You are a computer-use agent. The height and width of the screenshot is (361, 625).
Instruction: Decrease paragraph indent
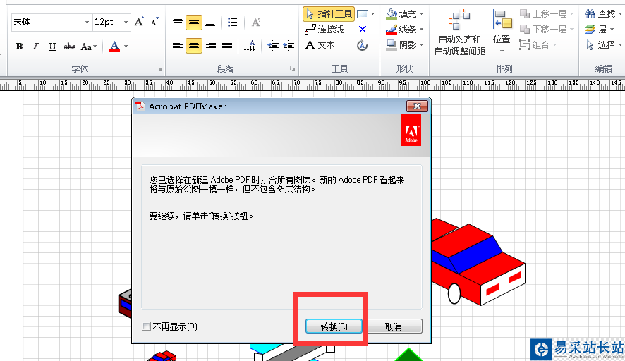pyautogui.click(x=273, y=46)
